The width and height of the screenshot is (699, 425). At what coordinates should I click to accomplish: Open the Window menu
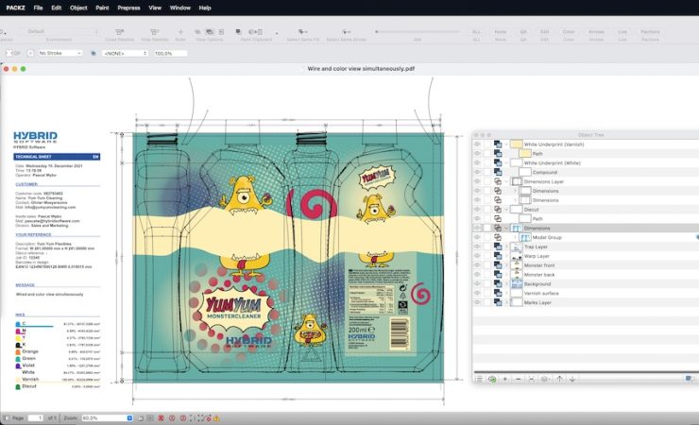pos(180,8)
